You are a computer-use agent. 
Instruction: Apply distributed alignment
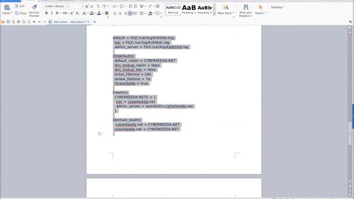pyautogui.click(x=135, y=13)
